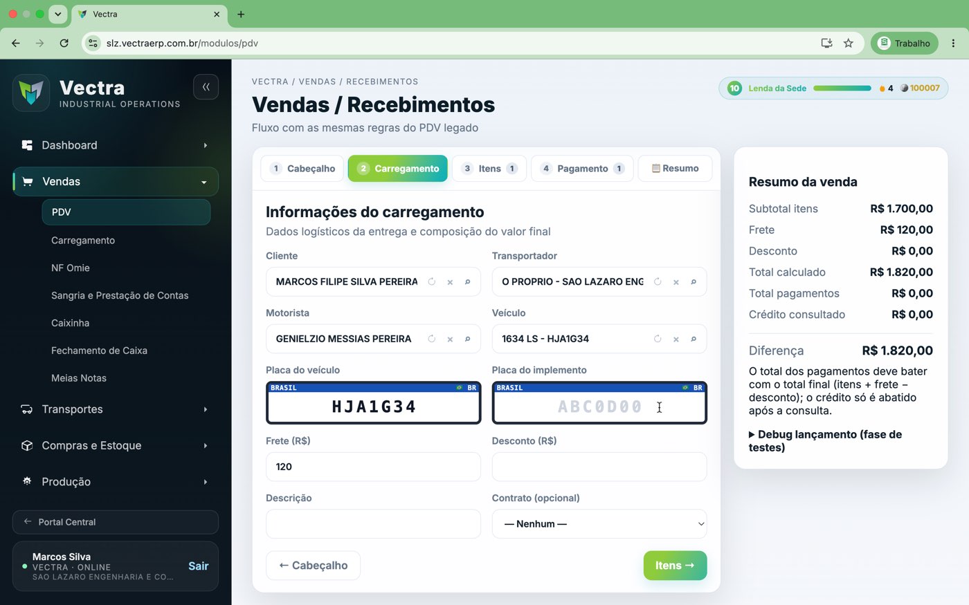Screen dimensions: 969x605
Task: Open Fechamento de Caixa
Action: (99, 351)
